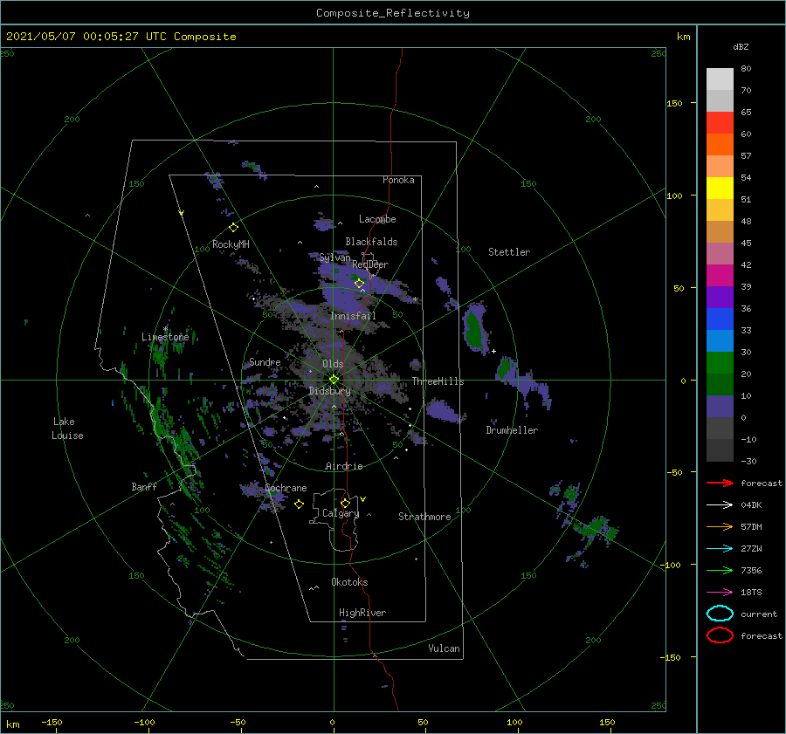The width and height of the screenshot is (786, 734).
Task: Click the Composite_Reflectivity title
Action: (x=393, y=13)
